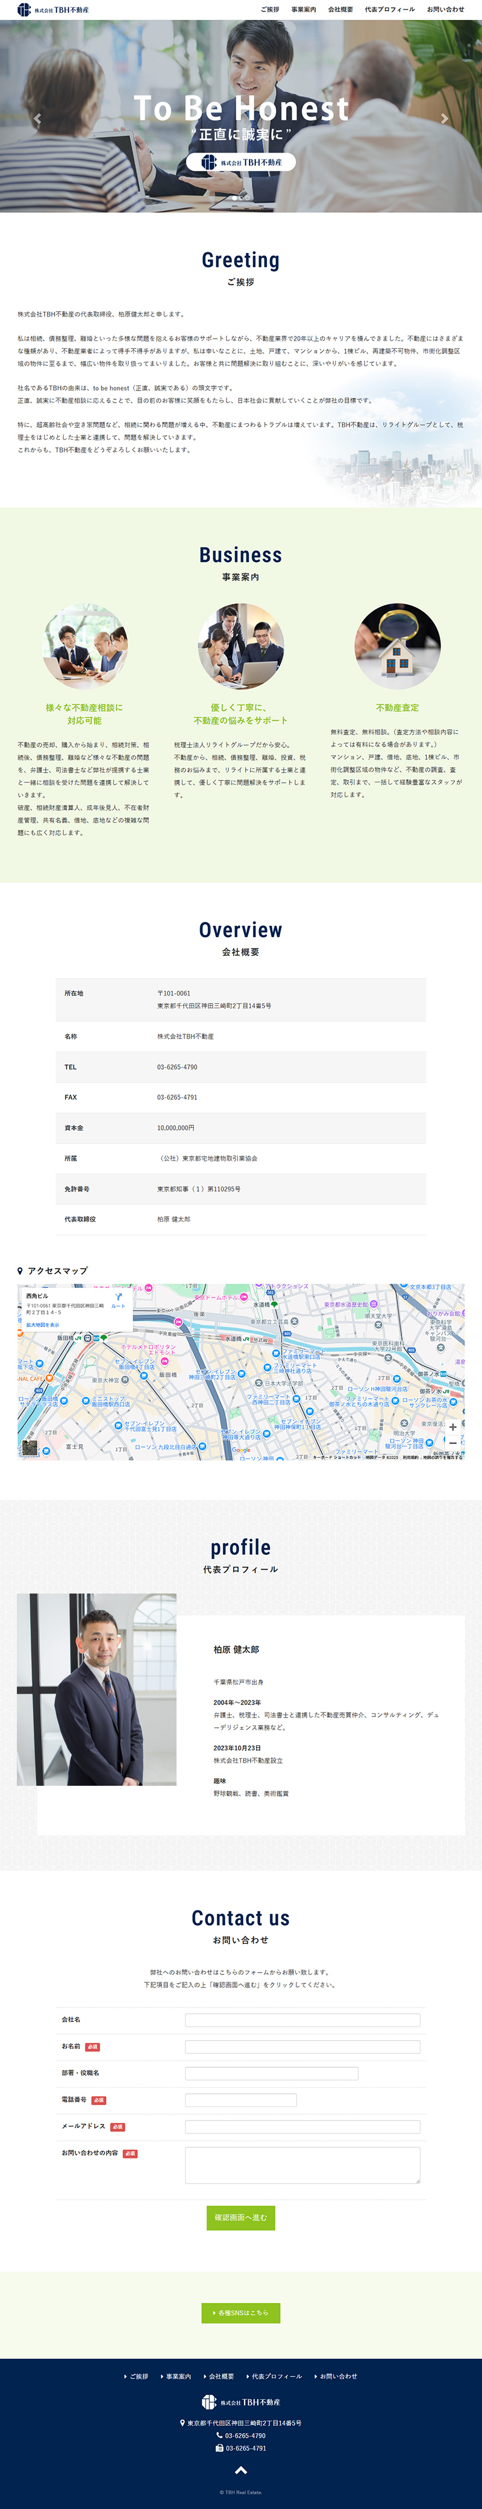Click the 確認画面へ進む submit button
This screenshot has height=2509, width=482.
pyautogui.click(x=240, y=2218)
